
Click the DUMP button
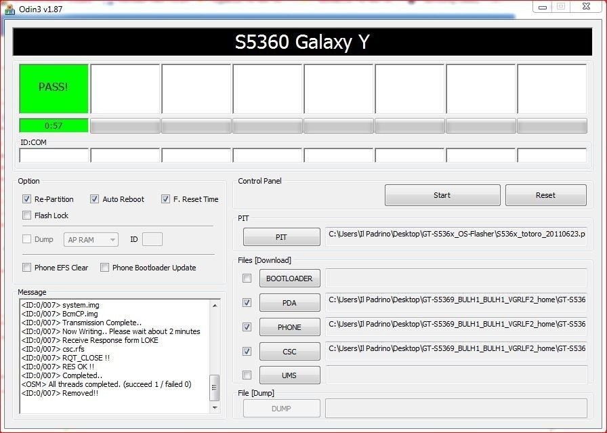point(281,409)
